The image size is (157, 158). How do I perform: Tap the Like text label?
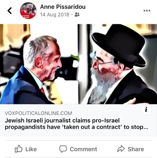point(31,149)
